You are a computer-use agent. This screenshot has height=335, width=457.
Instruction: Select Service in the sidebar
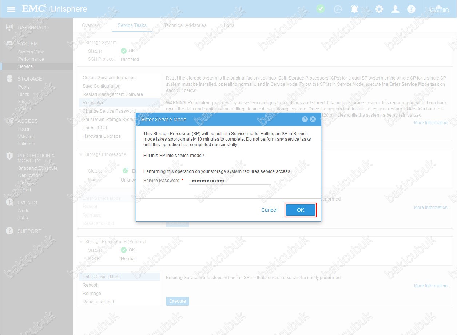[25, 66]
